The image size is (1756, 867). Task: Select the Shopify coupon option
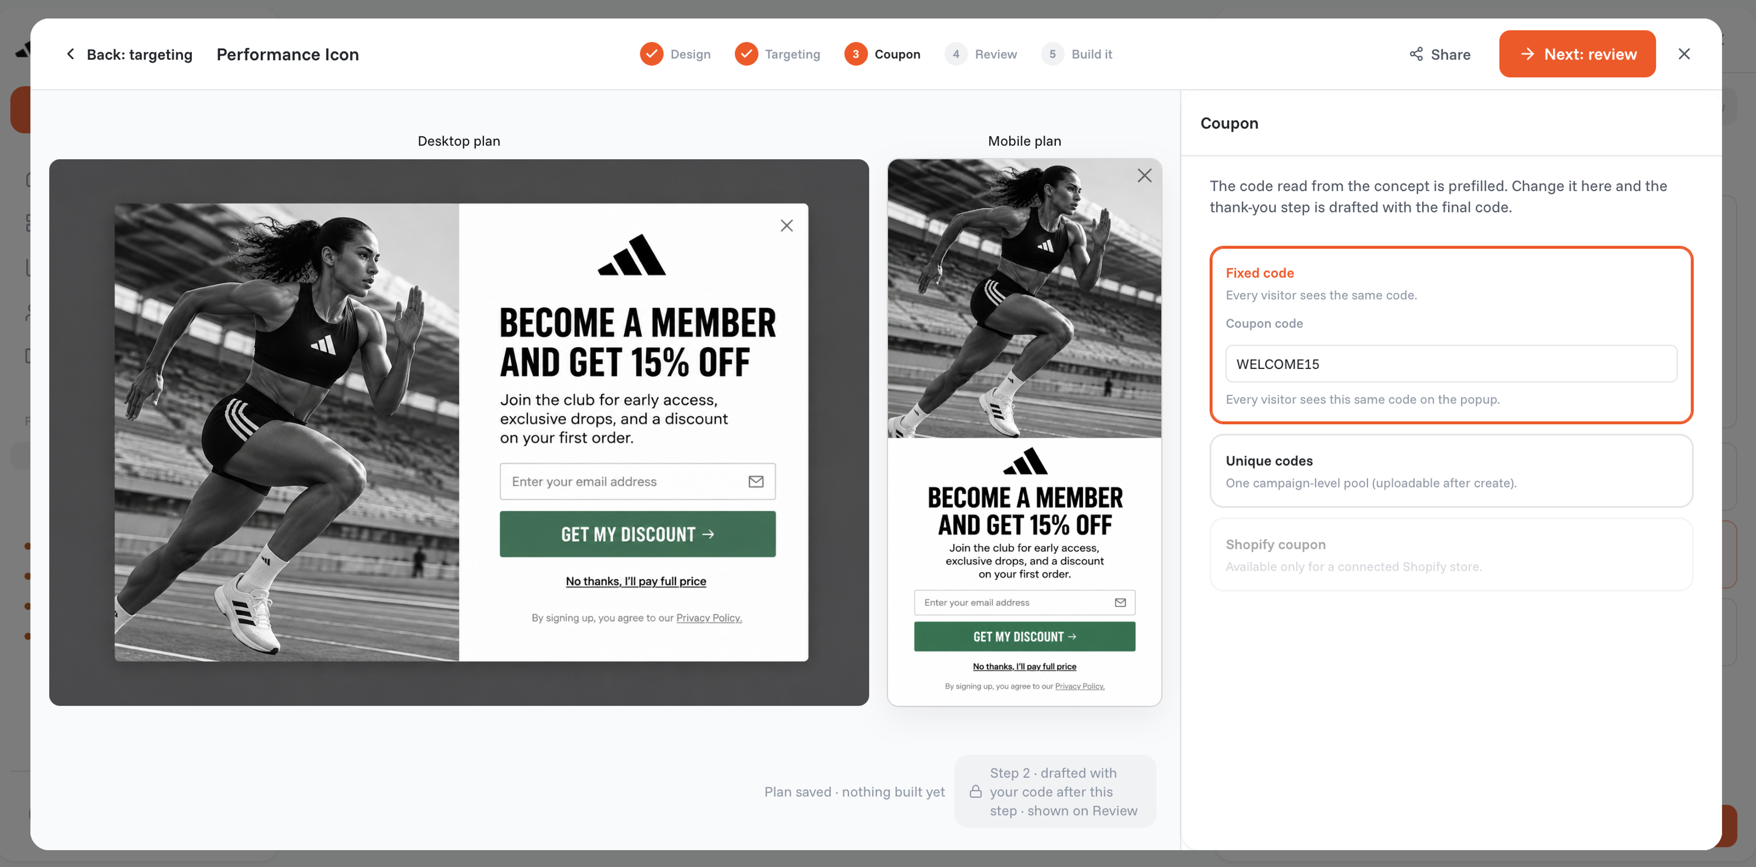[1451, 555]
